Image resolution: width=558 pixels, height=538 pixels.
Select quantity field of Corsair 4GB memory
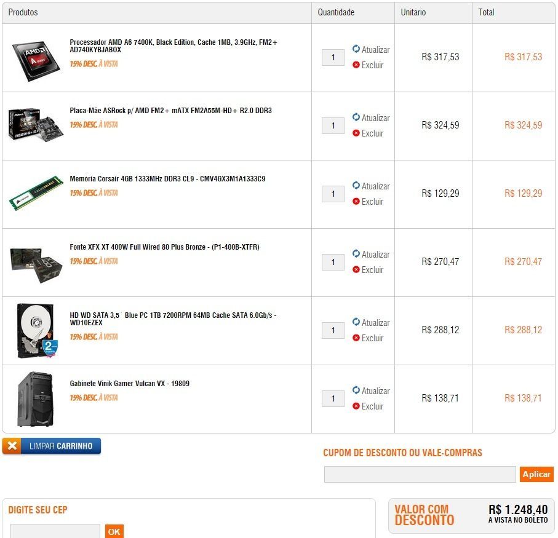pos(333,194)
